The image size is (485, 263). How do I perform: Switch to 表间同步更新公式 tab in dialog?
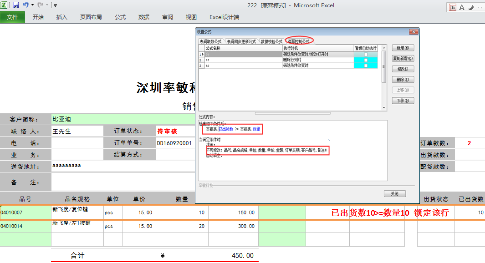point(241,41)
